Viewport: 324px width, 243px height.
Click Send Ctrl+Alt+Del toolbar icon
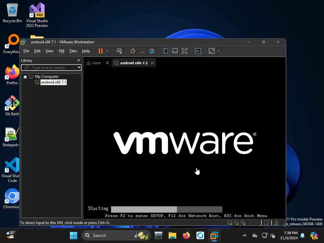pyautogui.click(x=119, y=51)
